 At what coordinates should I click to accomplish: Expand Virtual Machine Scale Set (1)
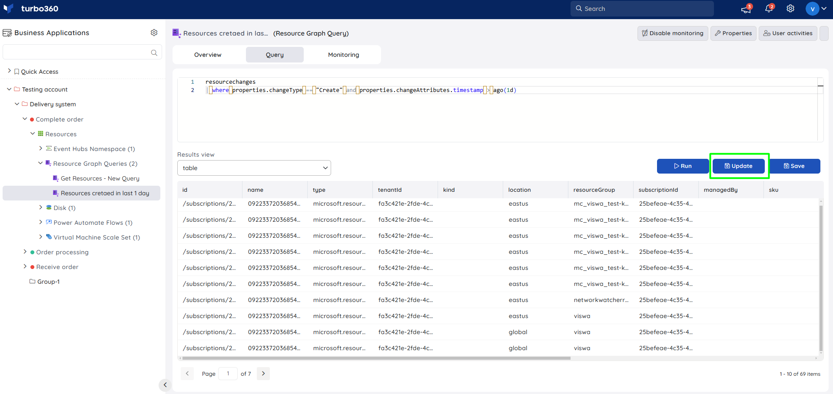[x=40, y=237]
